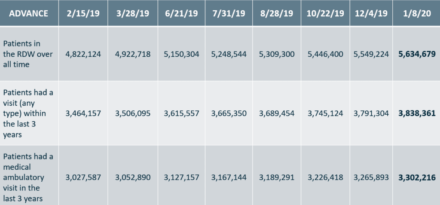
Task: Click the ADVANCE header cell
Action: click(29, 13)
